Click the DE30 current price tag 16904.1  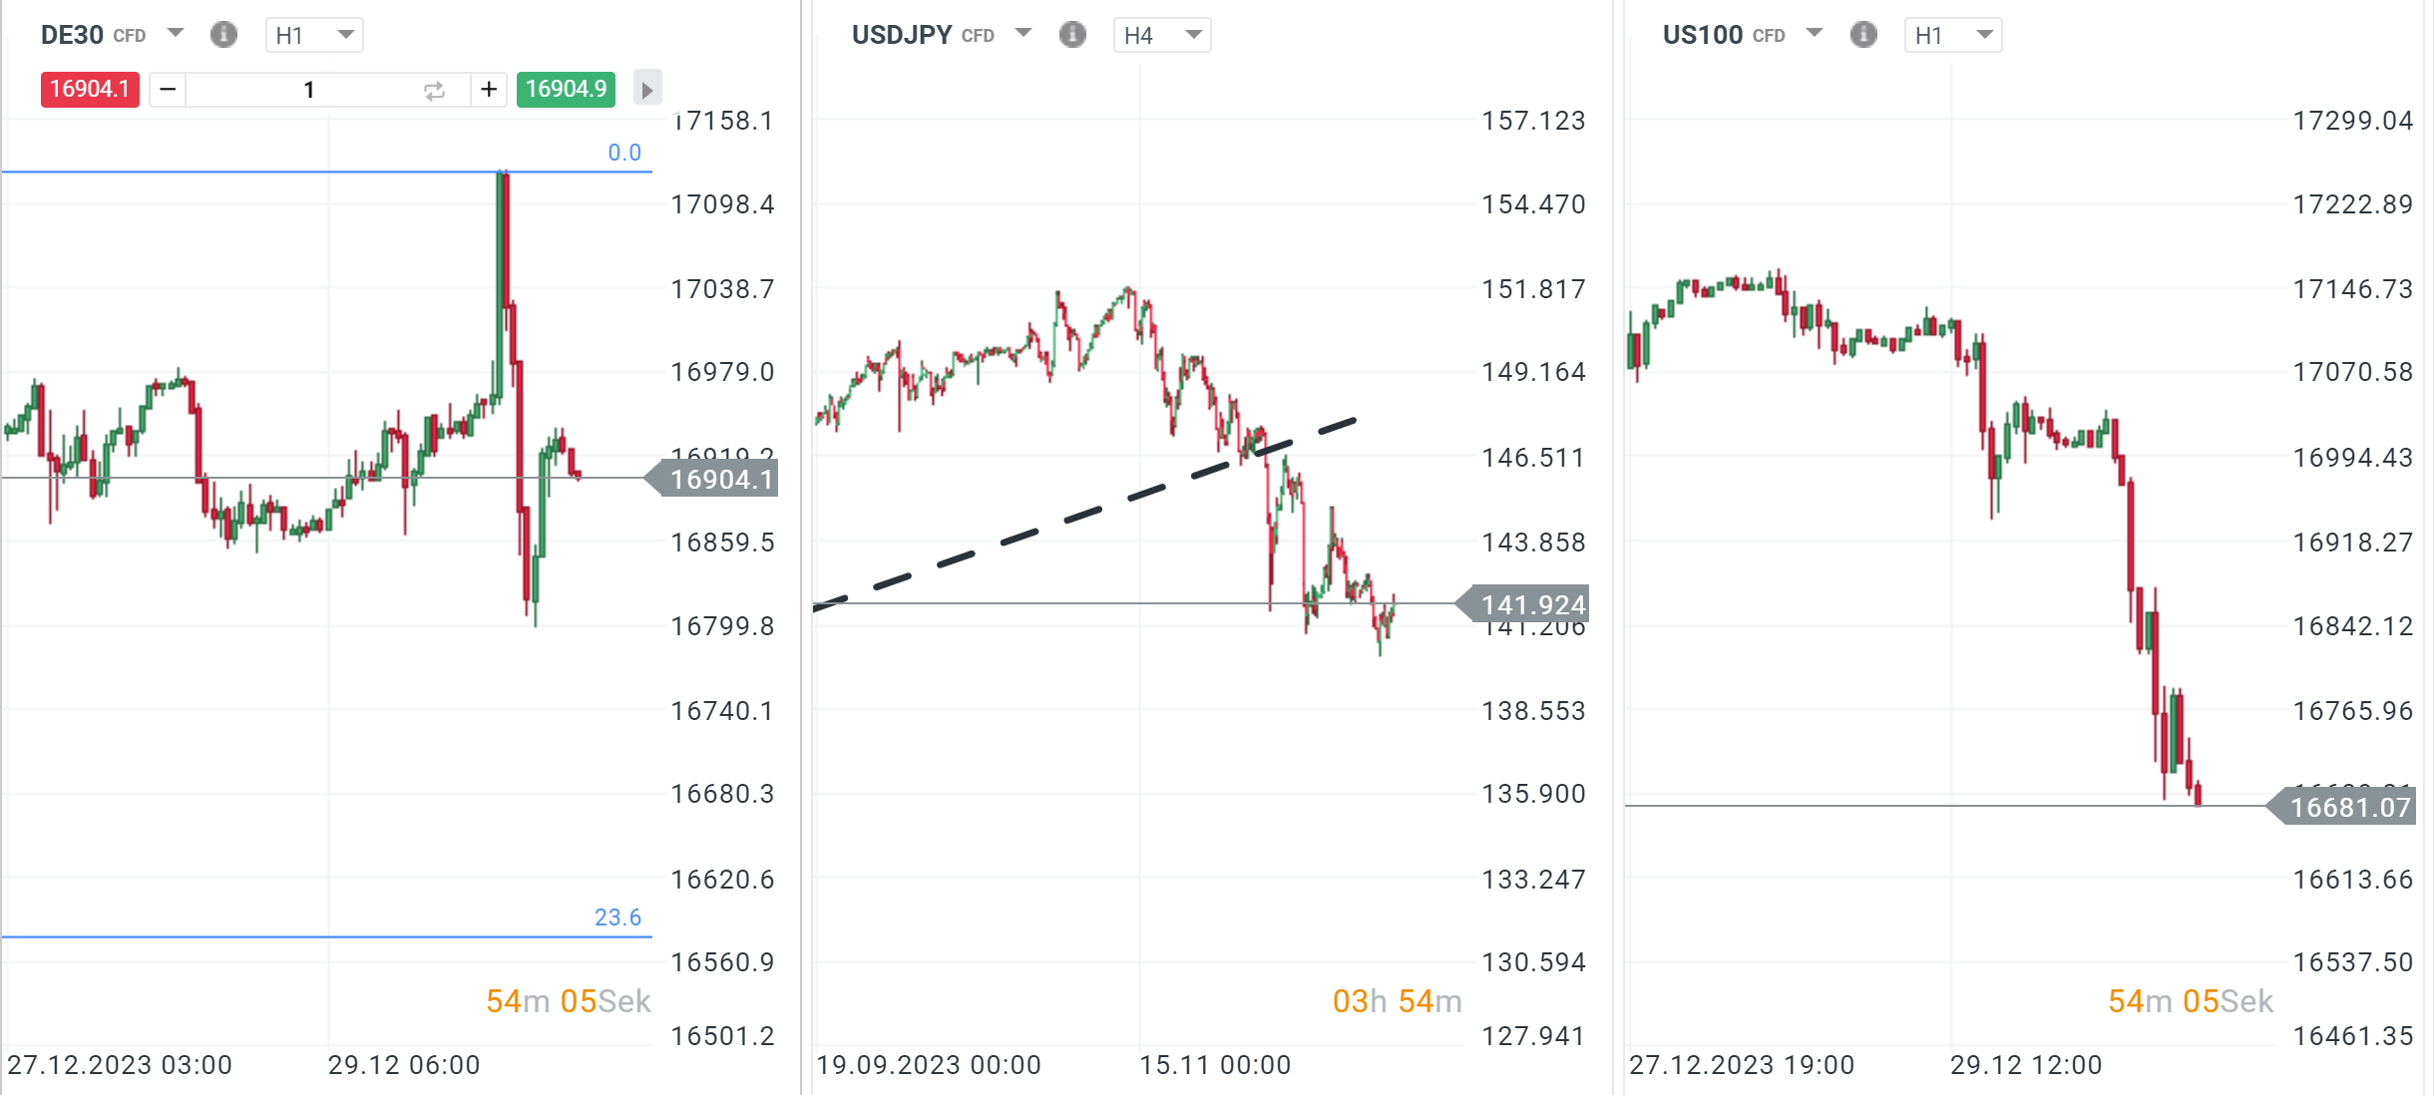[720, 480]
